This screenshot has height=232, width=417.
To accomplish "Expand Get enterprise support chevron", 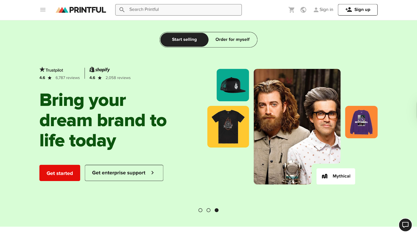I will pyautogui.click(x=152, y=173).
